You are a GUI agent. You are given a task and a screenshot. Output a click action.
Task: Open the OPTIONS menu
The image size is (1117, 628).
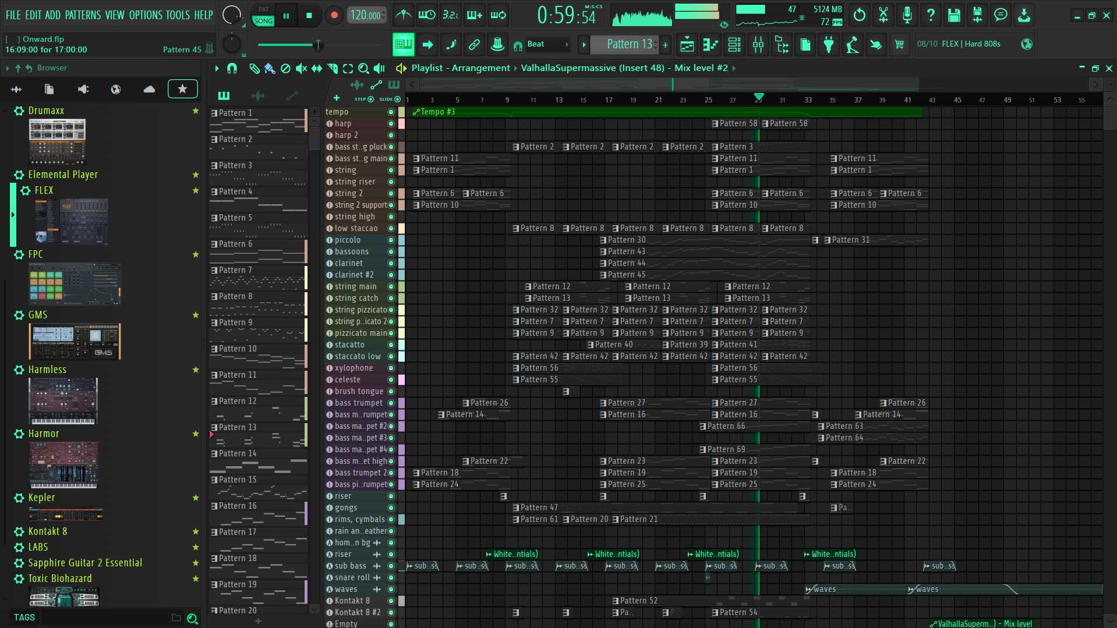(x=145, y=15)
